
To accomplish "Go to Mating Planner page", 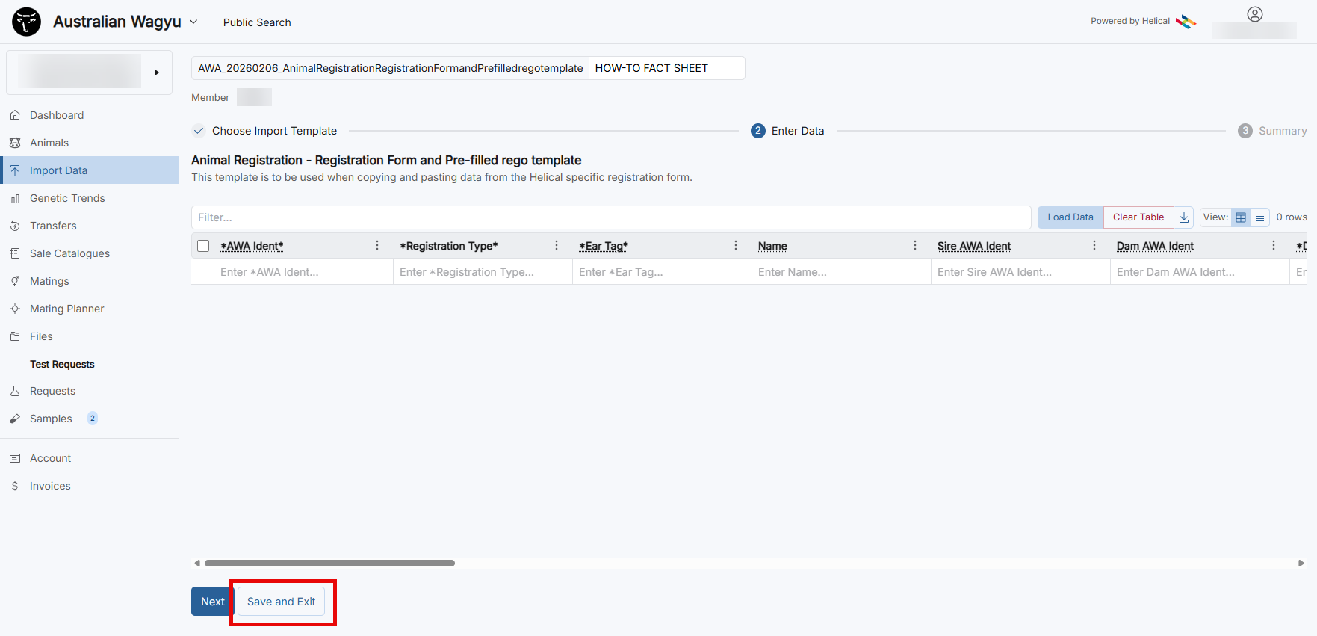I will pos(66,309).
